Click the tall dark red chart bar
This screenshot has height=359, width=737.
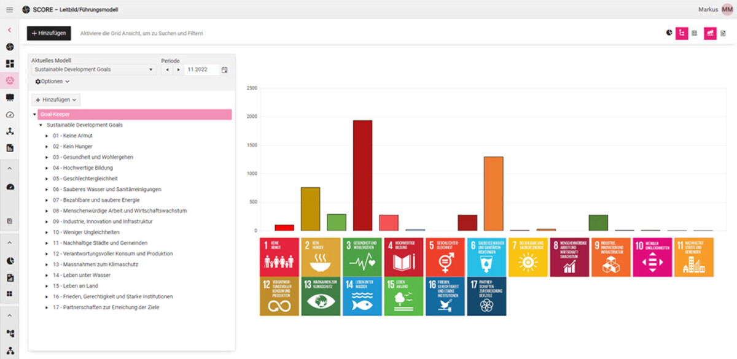click(x=362, y=175)
